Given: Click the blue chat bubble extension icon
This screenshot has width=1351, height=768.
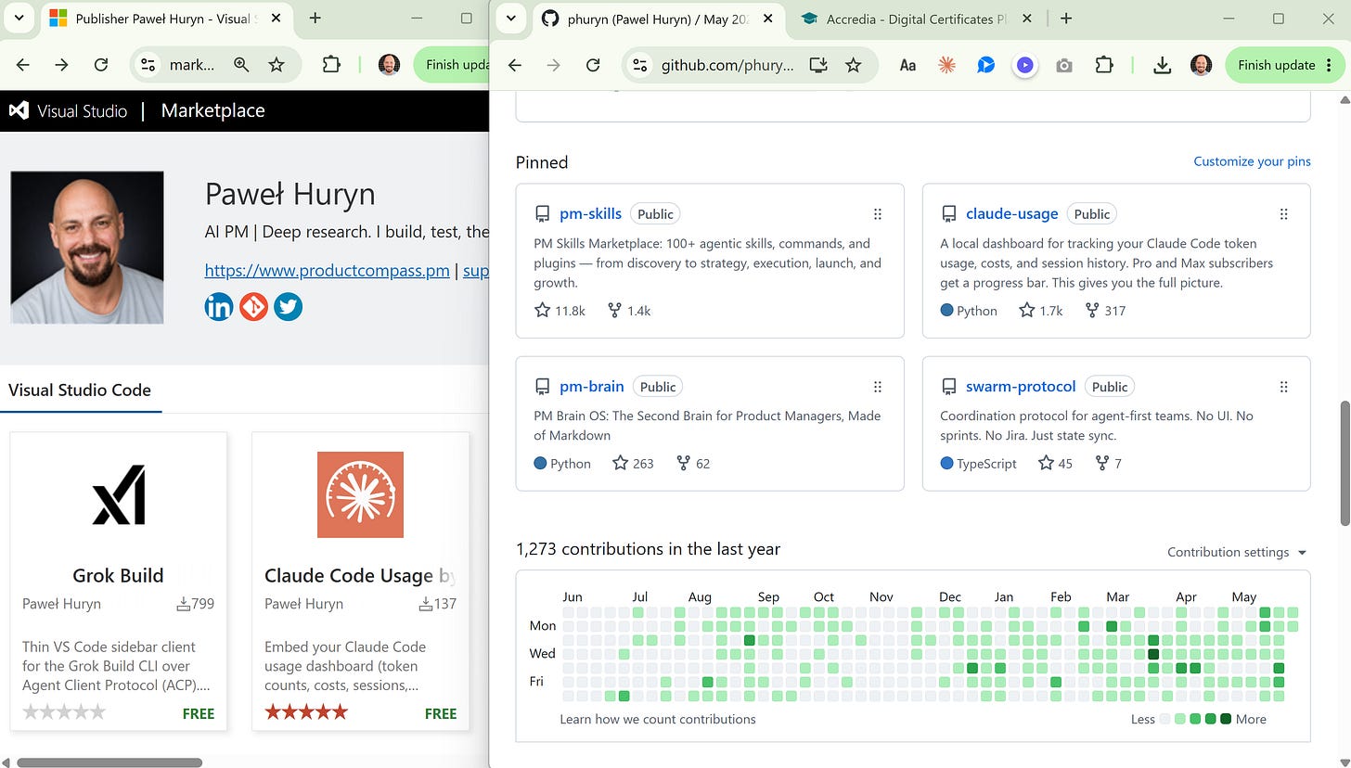Looking at the screenshot, I should pyautogui.click(x=985, y=65).
